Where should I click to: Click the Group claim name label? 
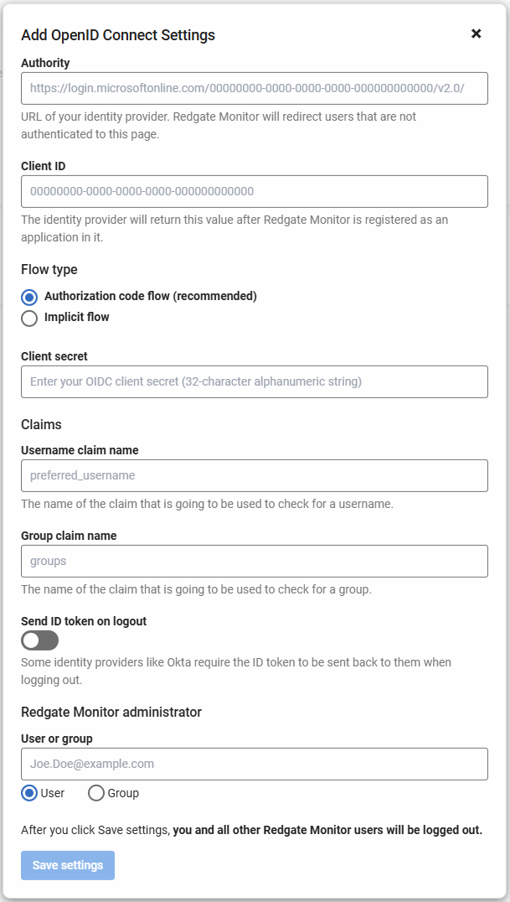[x=69, y=536]
